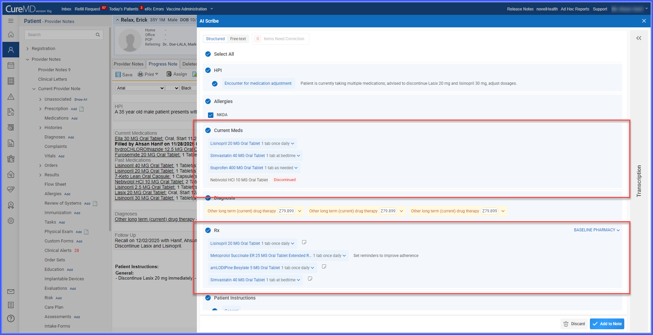Collapse the Transcription panel with double chevron
This screenshot has width=653, height=335.
point(639,38)
